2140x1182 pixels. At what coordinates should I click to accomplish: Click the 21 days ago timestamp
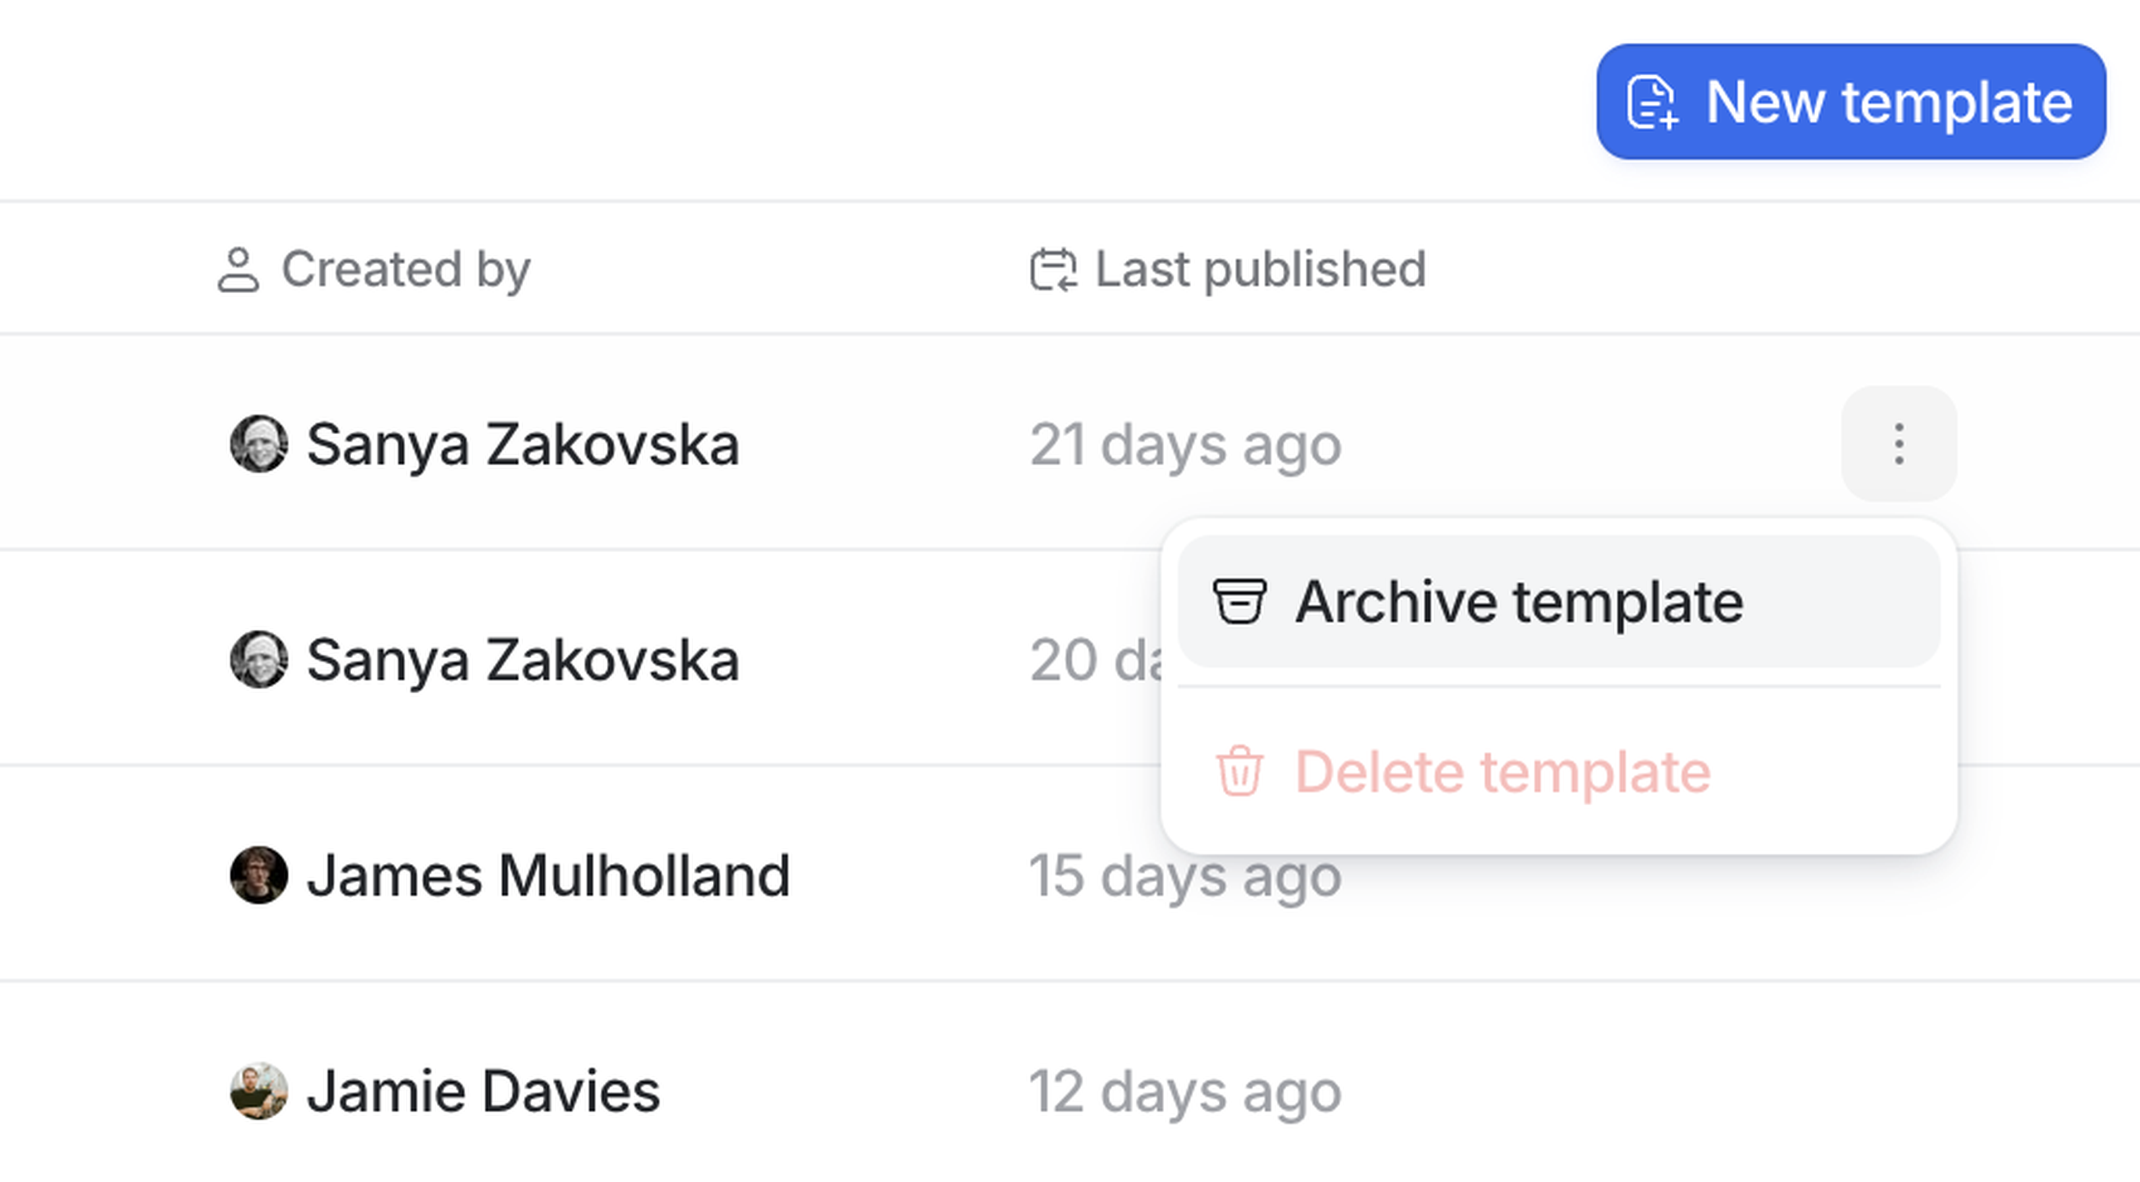[x=1185, y=445]
